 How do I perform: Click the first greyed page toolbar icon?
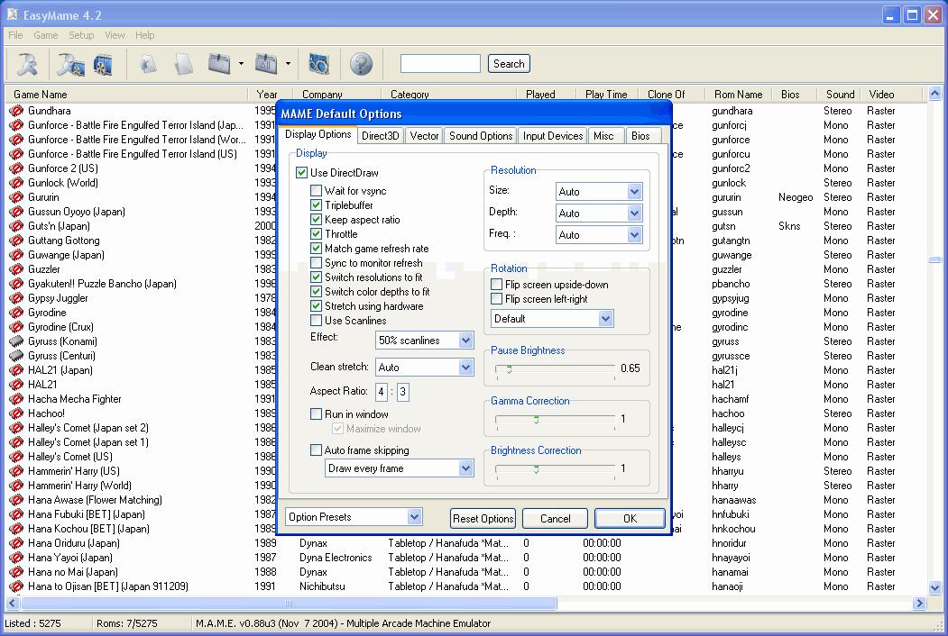click(148, 63)
